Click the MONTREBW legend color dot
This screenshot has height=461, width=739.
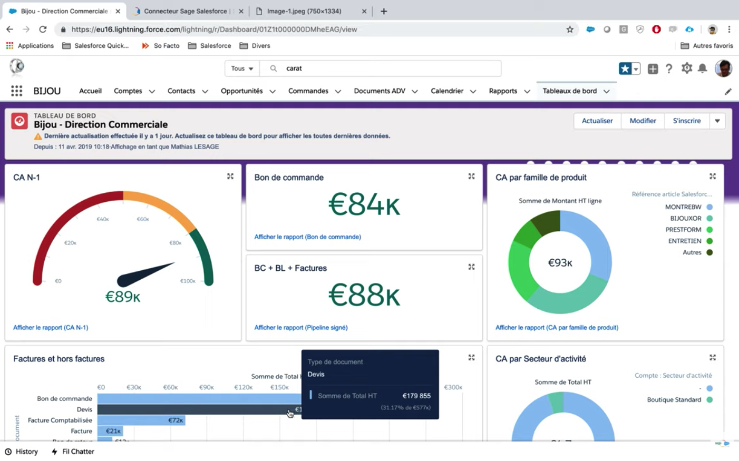pos(709,207)
